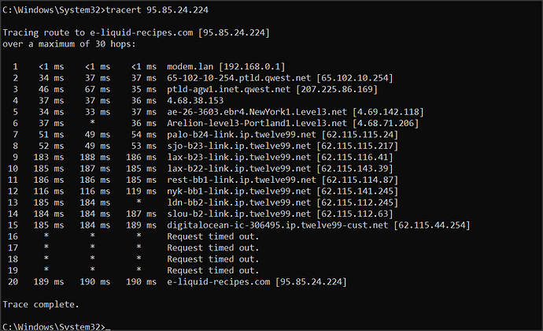Image resolution: width=543 pixels, height=331 pixels.
Task: Click Arelion-level3-Portland1.Level3.net hostname
Action: click(257, 124)
